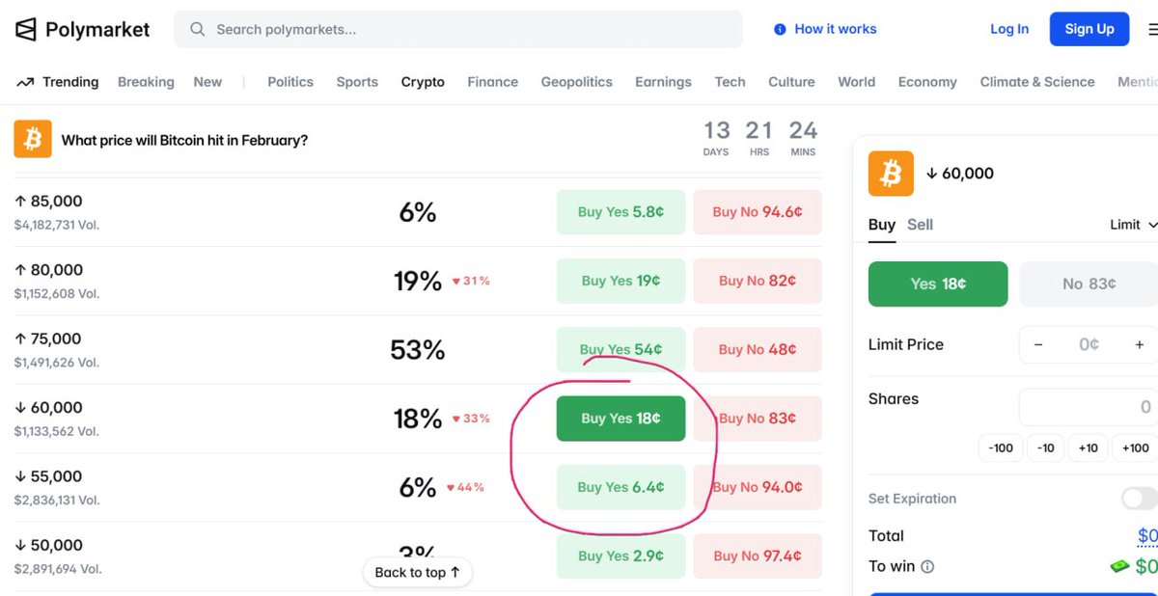Open the Limit order type dropdown
1158x596 pixels.
click(x=1133, y=225)
